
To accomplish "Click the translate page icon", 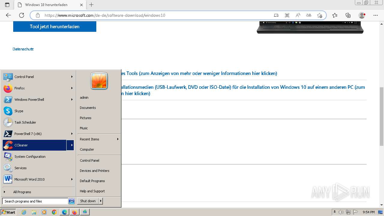I will click(309, 15).
